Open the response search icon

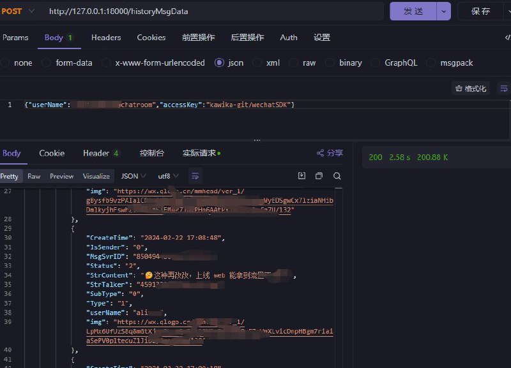tap(337, 176)
